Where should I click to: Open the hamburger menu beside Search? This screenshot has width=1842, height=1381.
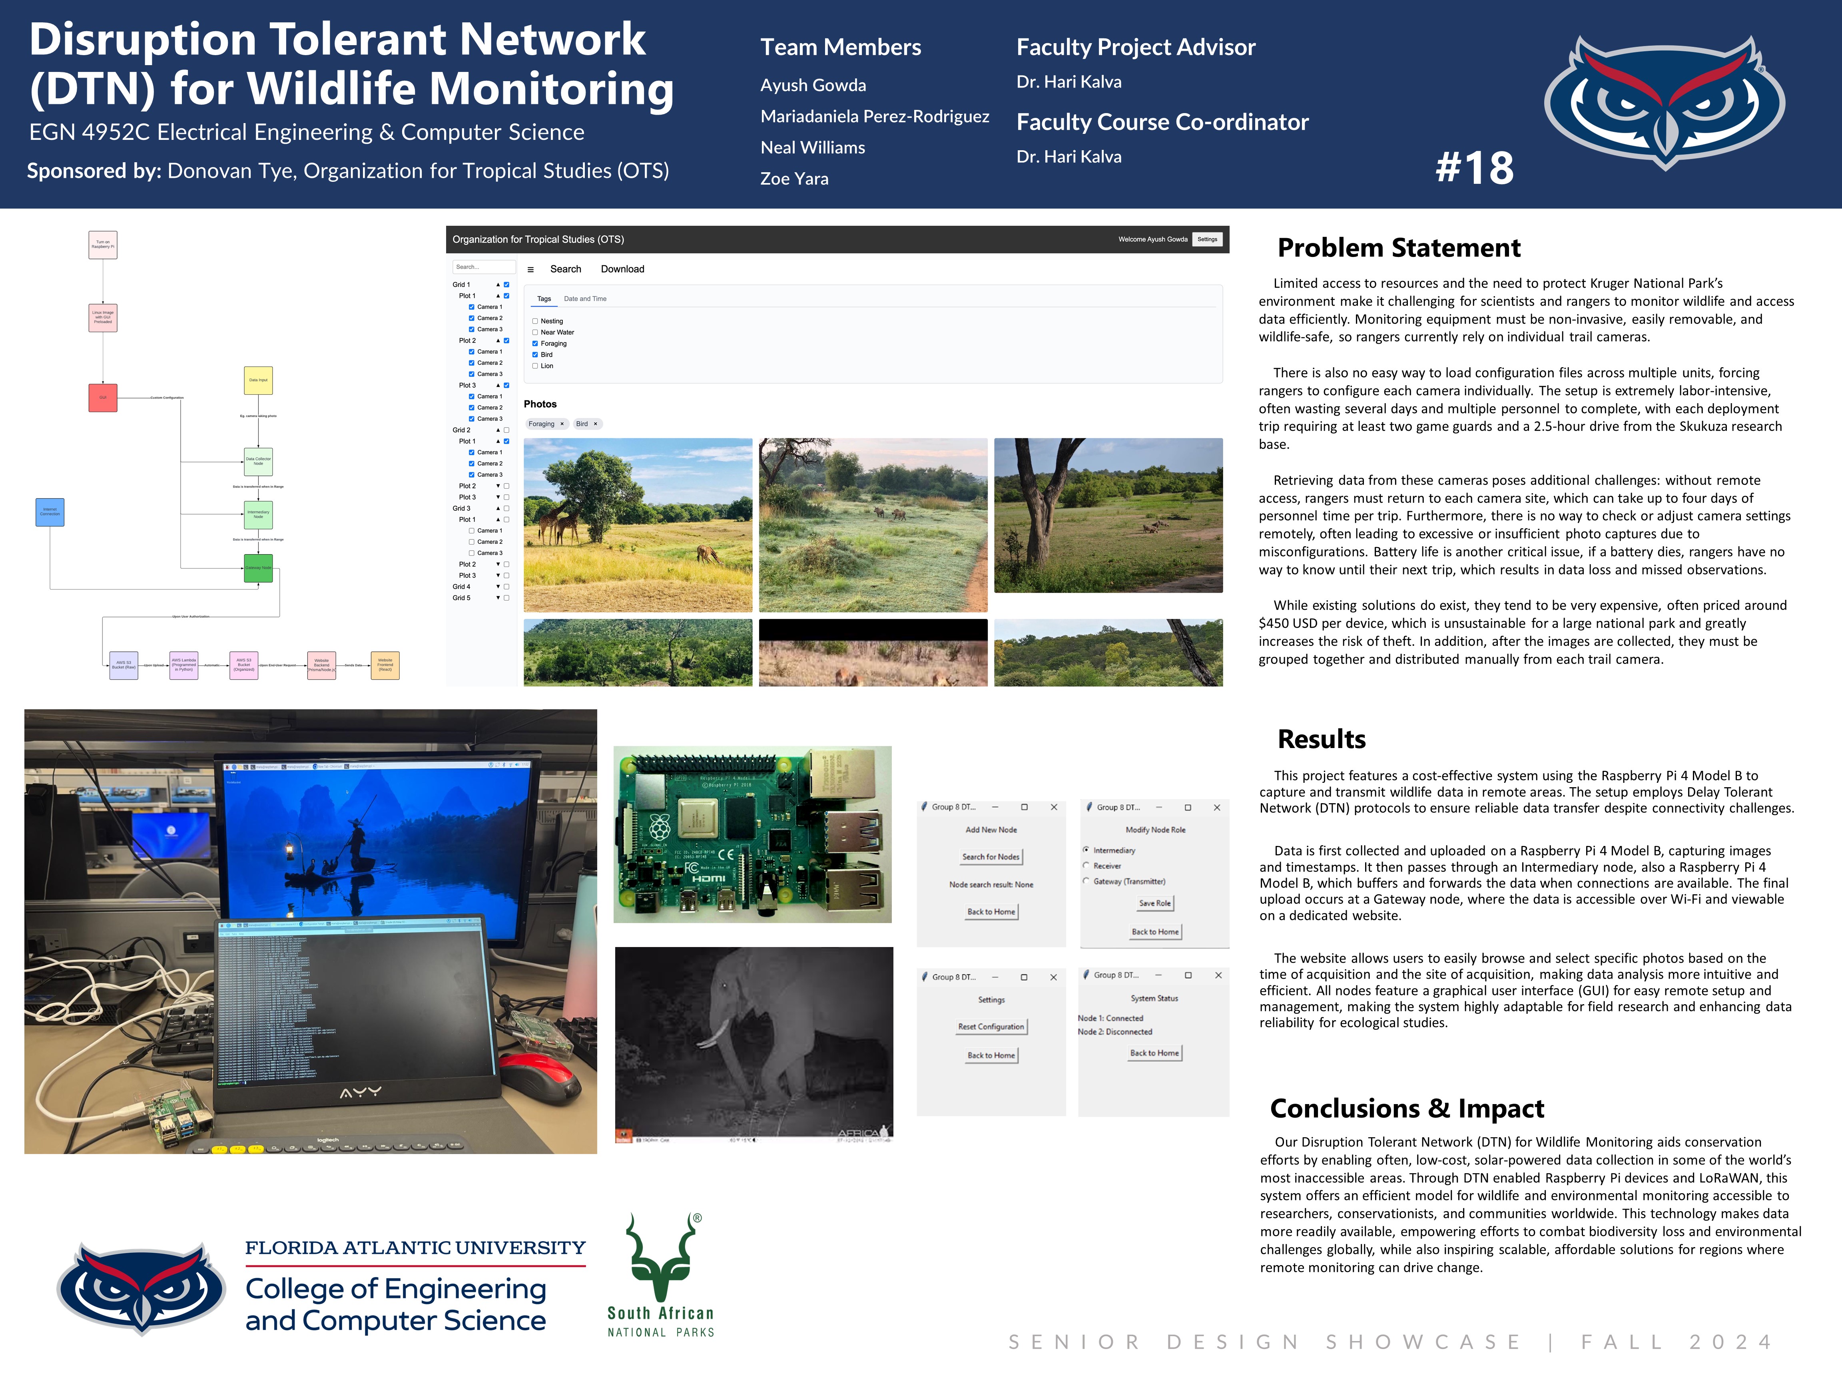(530, 270)
